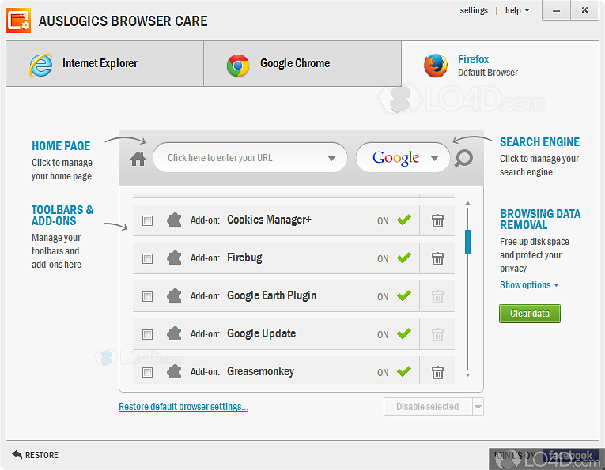Screen dimensions: 605x470
Task: Click the TOOLBARS & ADD-ONS heading
Action: click(62, 216)
